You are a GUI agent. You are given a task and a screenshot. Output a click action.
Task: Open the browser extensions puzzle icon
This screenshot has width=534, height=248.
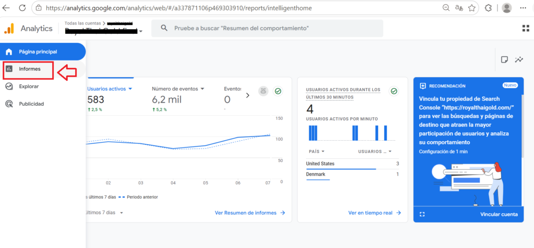pyautogui.click(x=488, y=7)
